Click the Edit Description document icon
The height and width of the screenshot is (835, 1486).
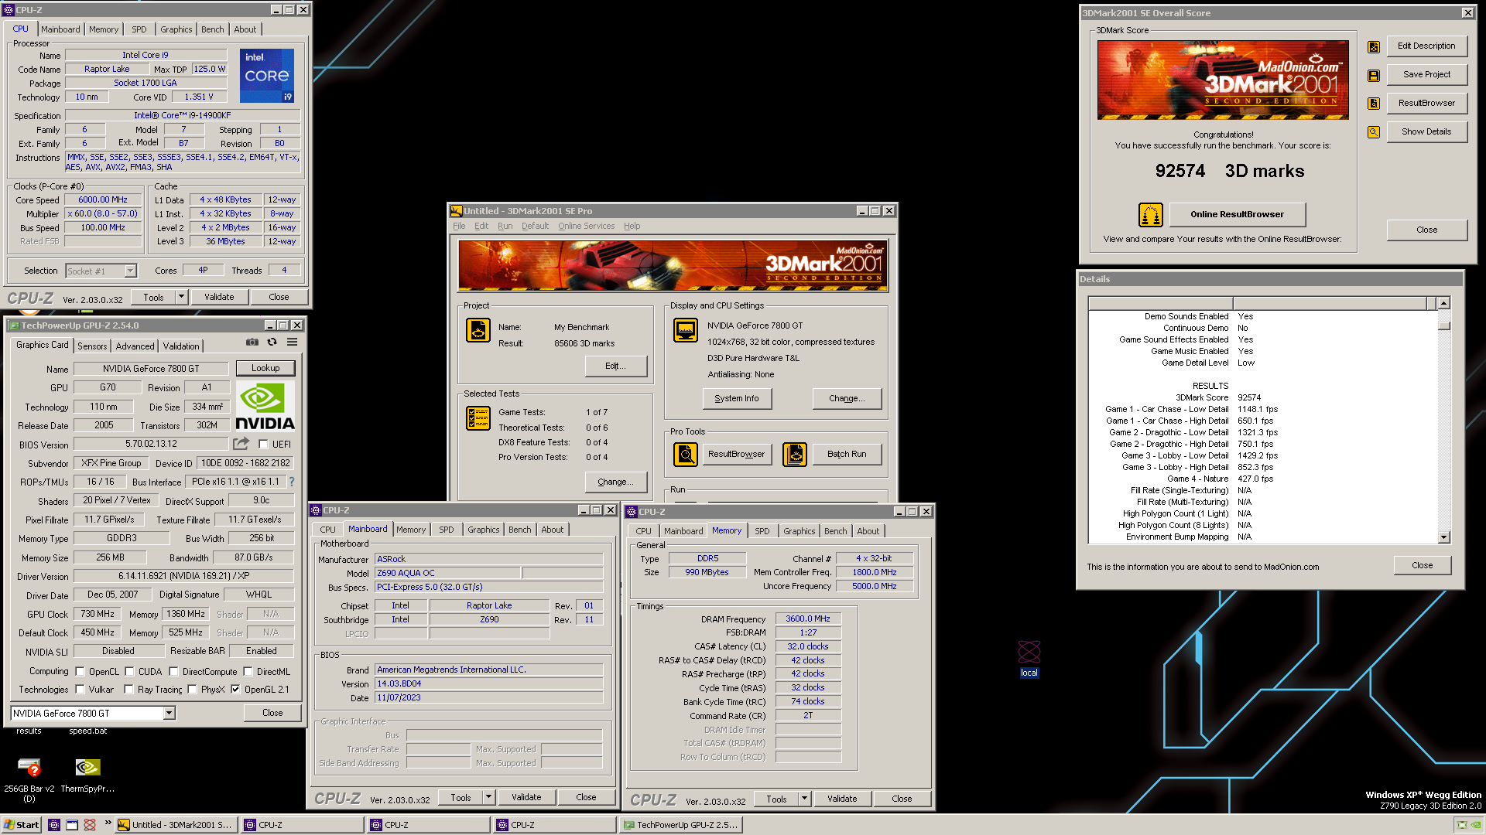(1374, 46)
